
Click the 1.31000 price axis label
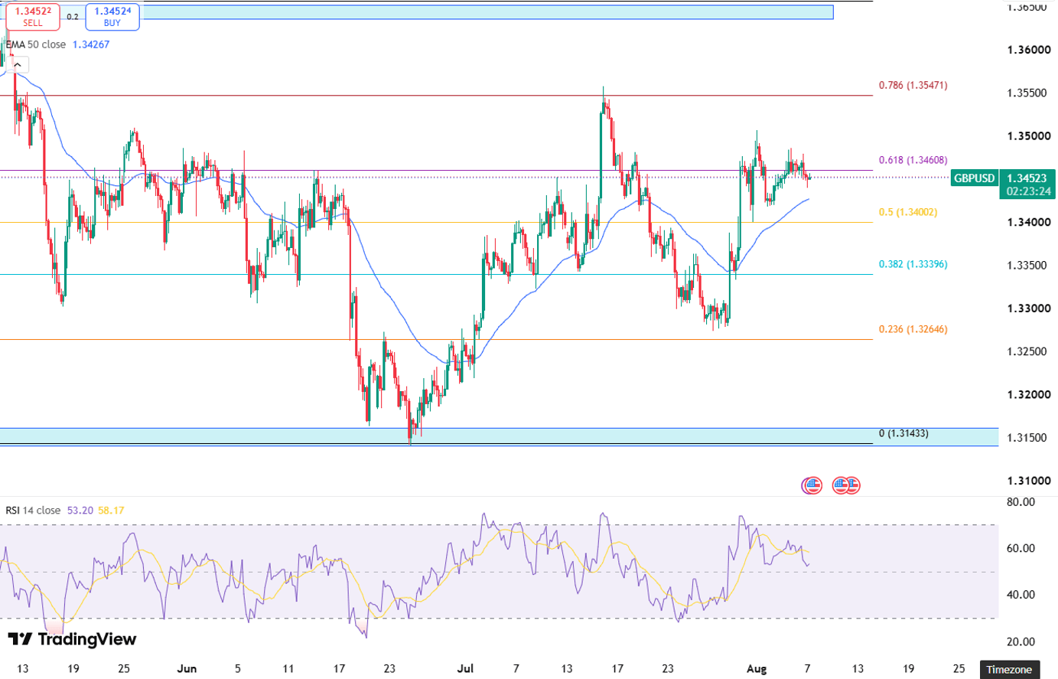[1029, 481]
